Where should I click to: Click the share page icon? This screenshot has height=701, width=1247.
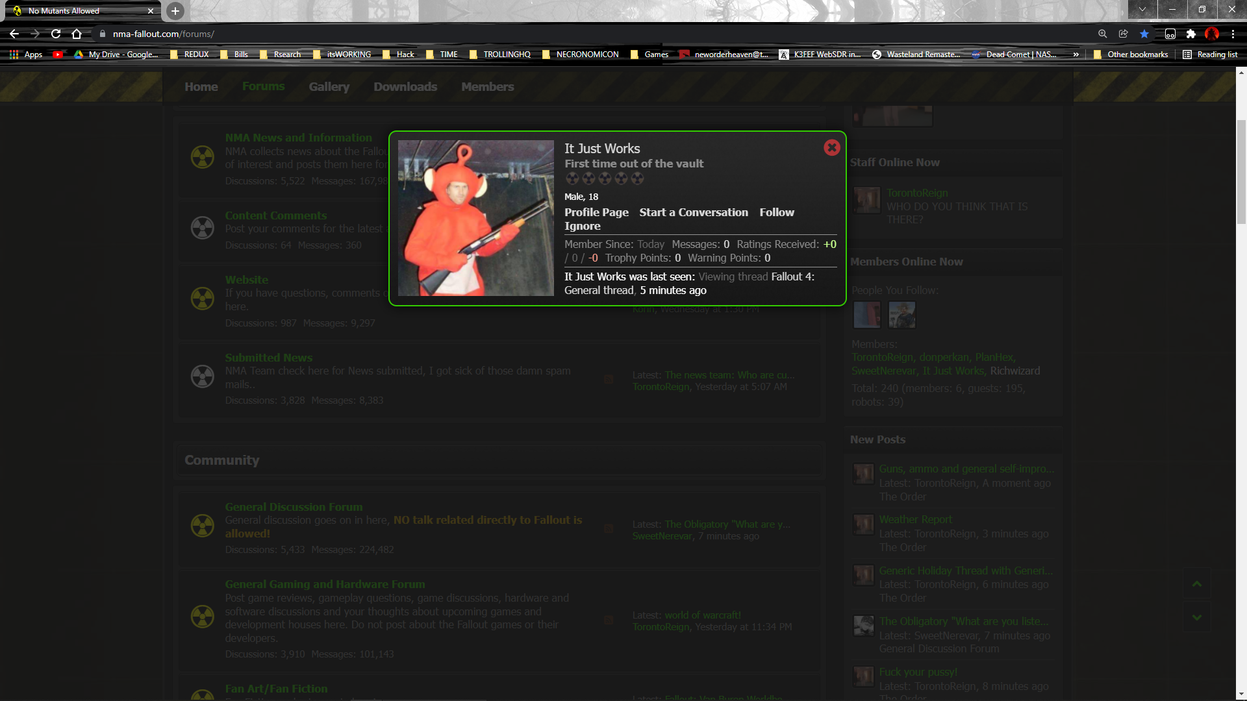point(1123,34)
